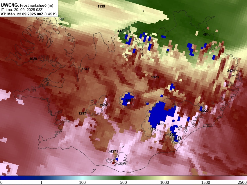Click the 2927 value label

[x=205, y=111]
